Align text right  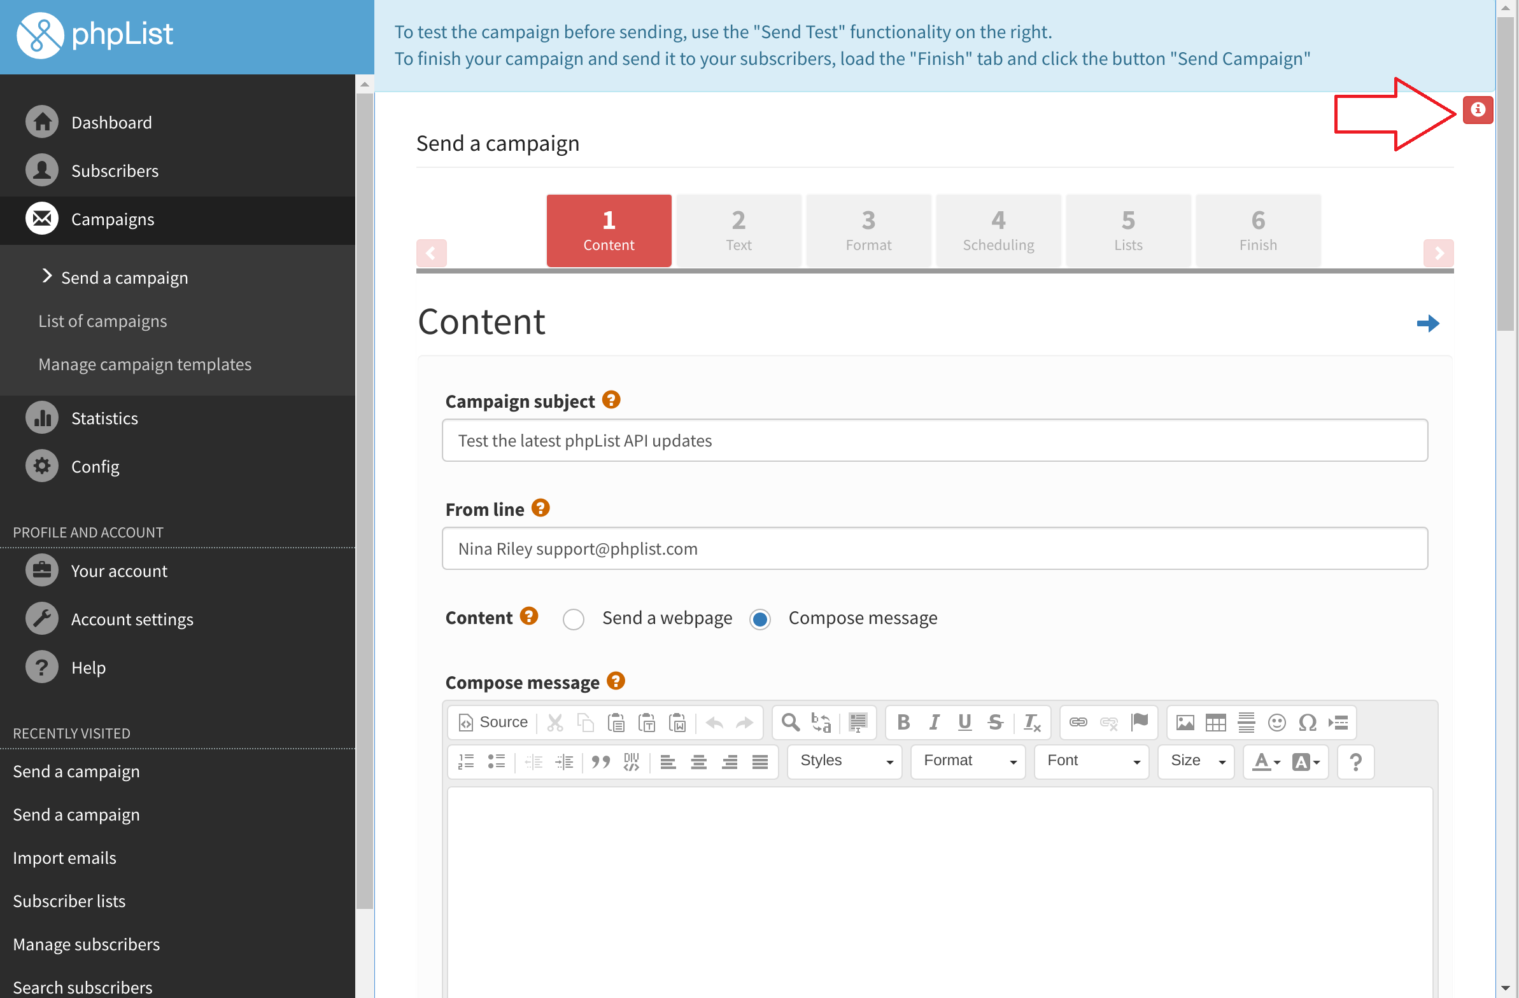pyautogui.click(x=730, y=762)
